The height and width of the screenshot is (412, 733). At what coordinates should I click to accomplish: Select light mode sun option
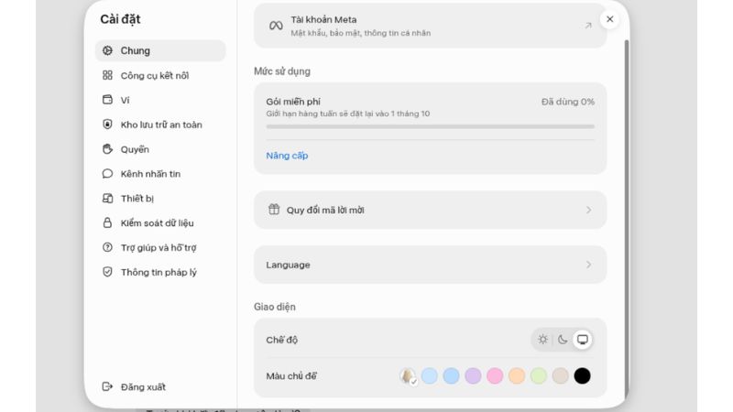coord(542,340)
